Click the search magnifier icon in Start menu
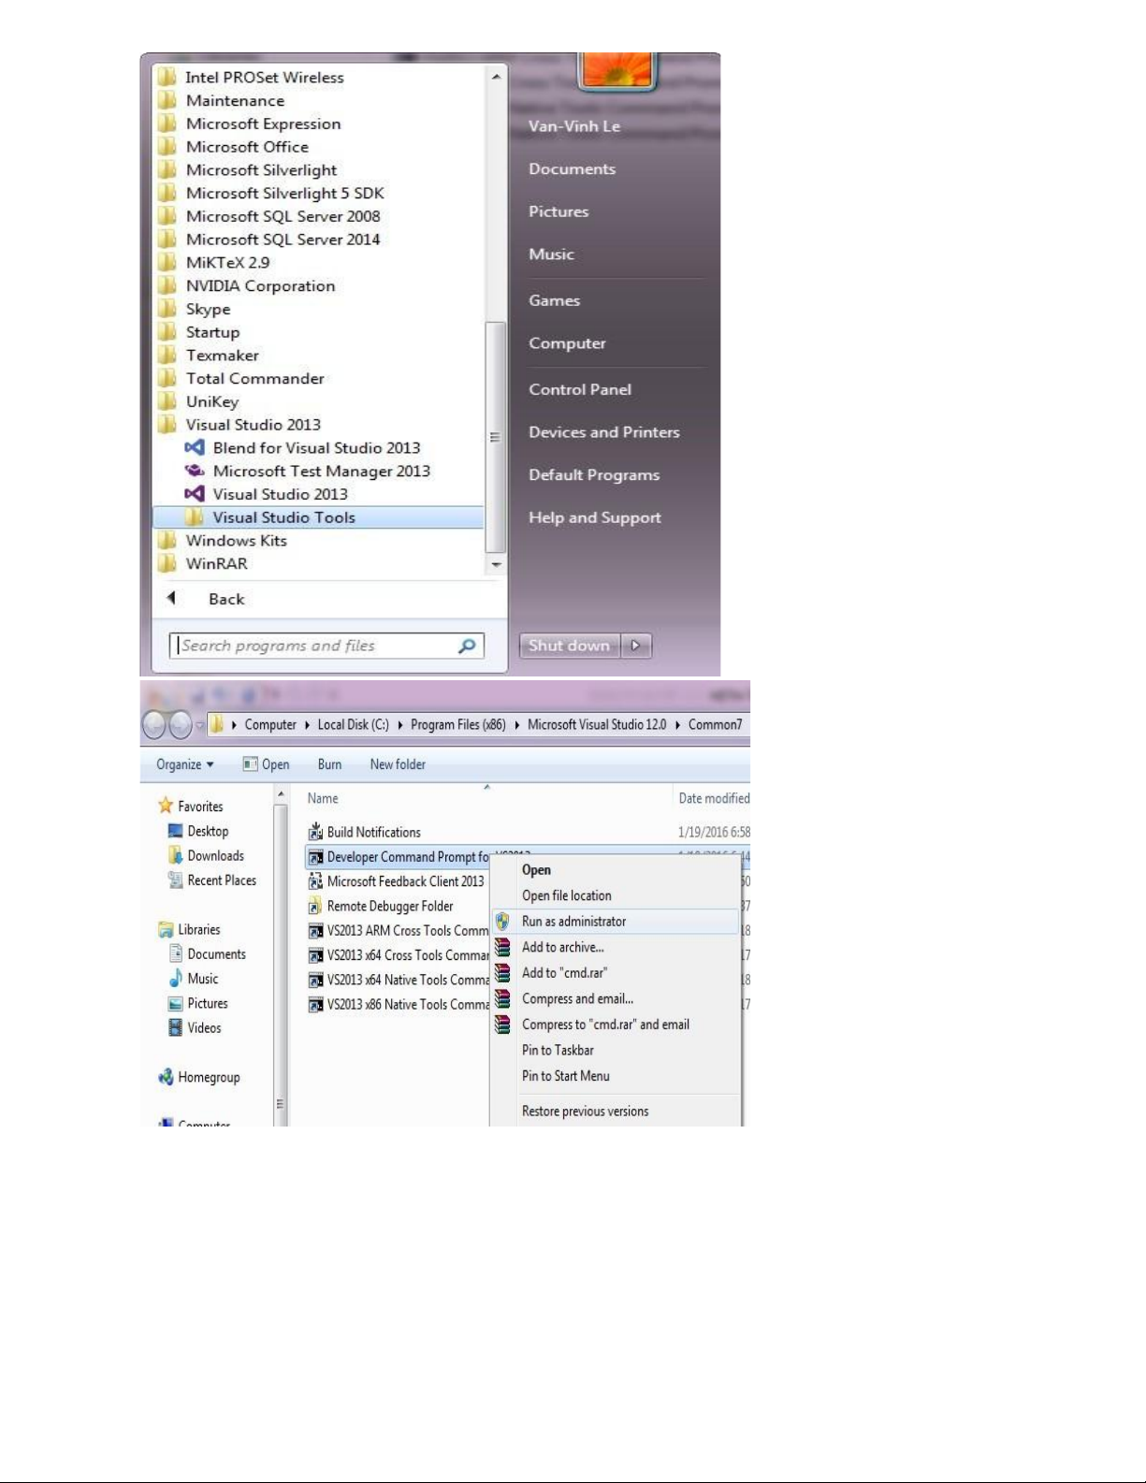1146x1483 pixels. click(467, 646)
